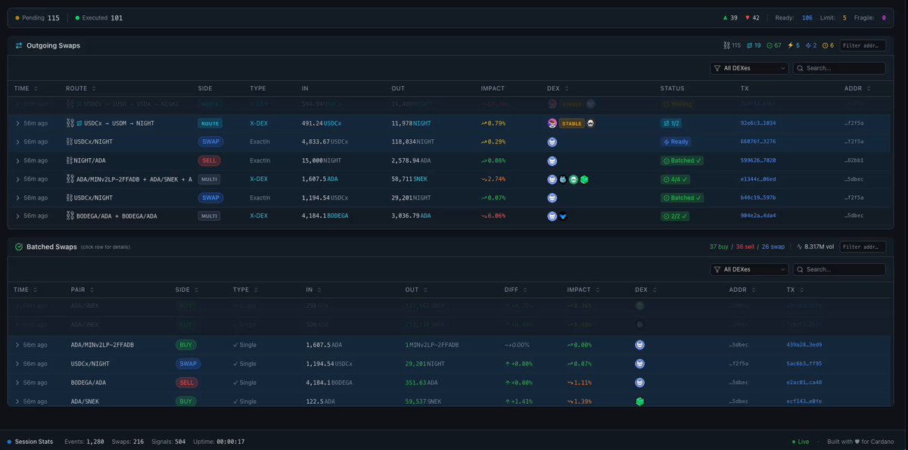Image resolution: width=908 pixels, height=450 pixels.
Task: Open transaction link e1344c…06ed
Action: [757, 179]
